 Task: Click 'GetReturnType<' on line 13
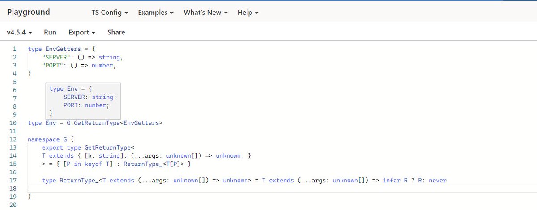[x=109, y=147]
